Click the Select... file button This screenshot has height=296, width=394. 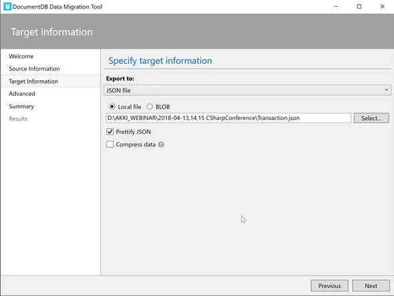pyautogui.click(x=371, y=118)
